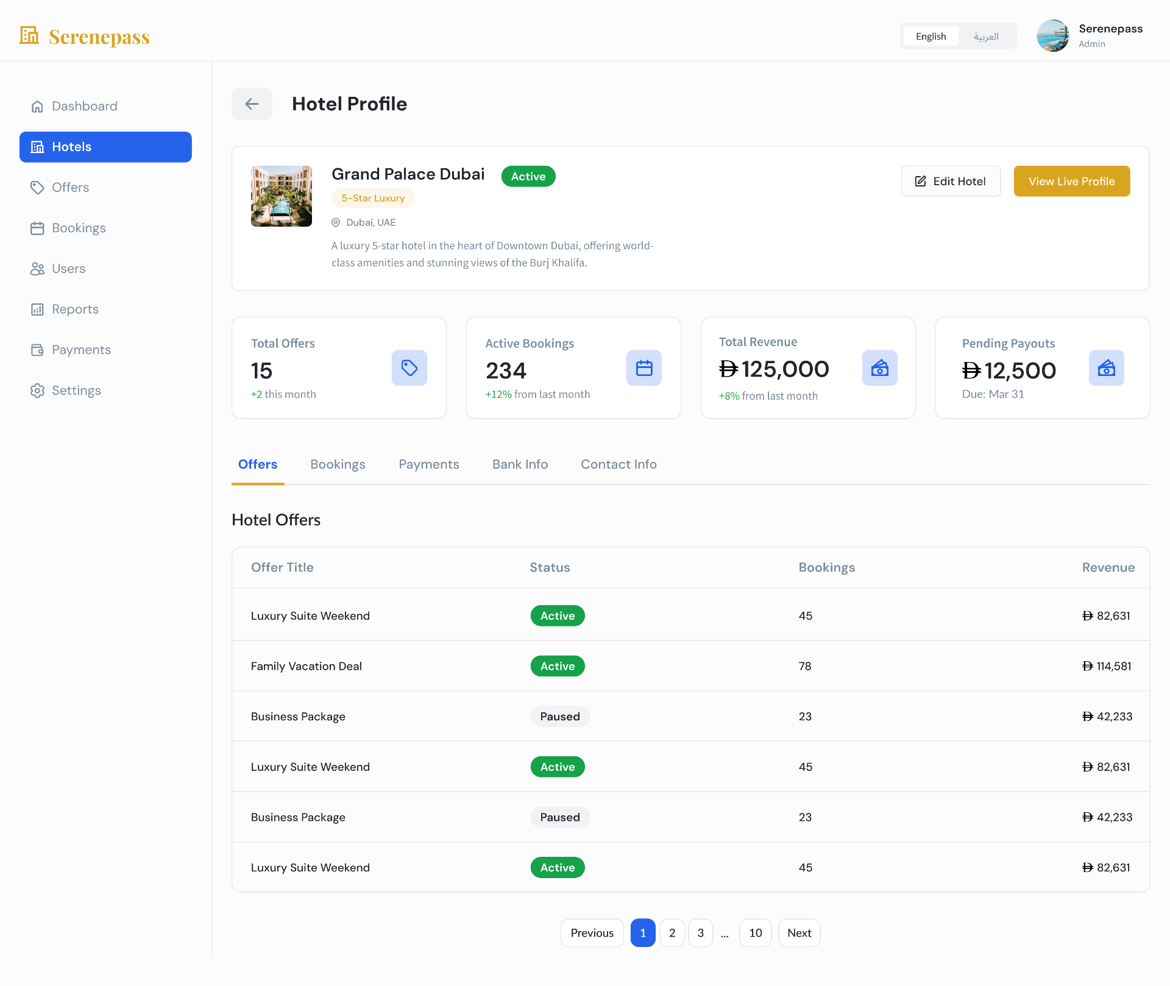Click the 5-Star Luxury badge

(x=373, y=198)
